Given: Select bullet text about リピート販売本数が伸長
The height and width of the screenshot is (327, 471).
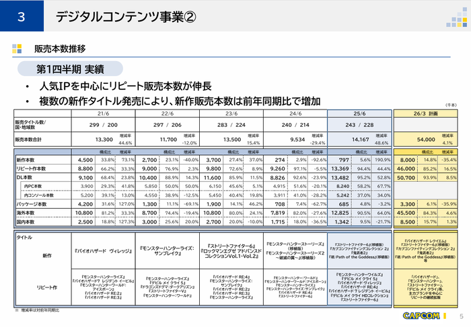Looking at the screenshot, I should (125, 87).
